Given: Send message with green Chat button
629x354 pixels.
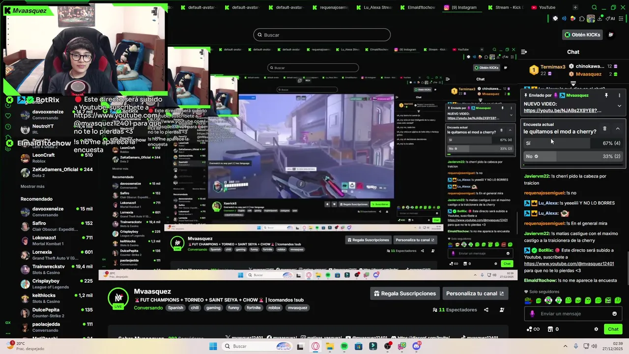Looking at the screenshot, I should (x=613, y=329).
